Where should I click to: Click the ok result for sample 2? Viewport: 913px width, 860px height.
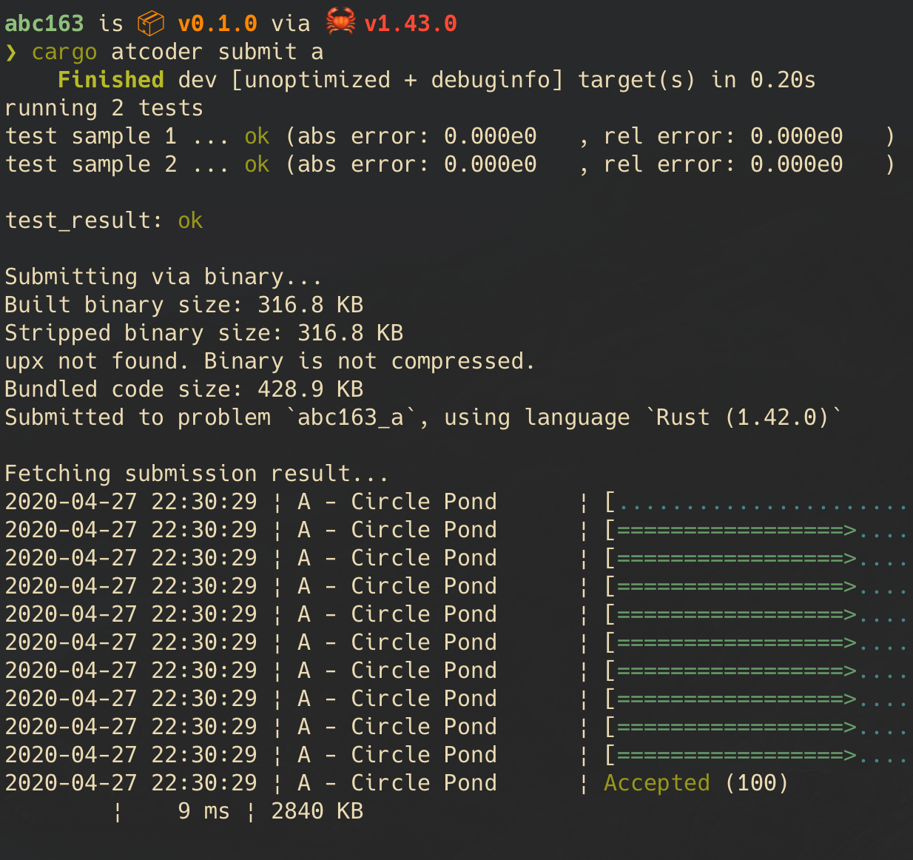(257, 164)
